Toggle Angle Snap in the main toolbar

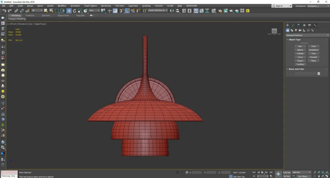(127, 11)
